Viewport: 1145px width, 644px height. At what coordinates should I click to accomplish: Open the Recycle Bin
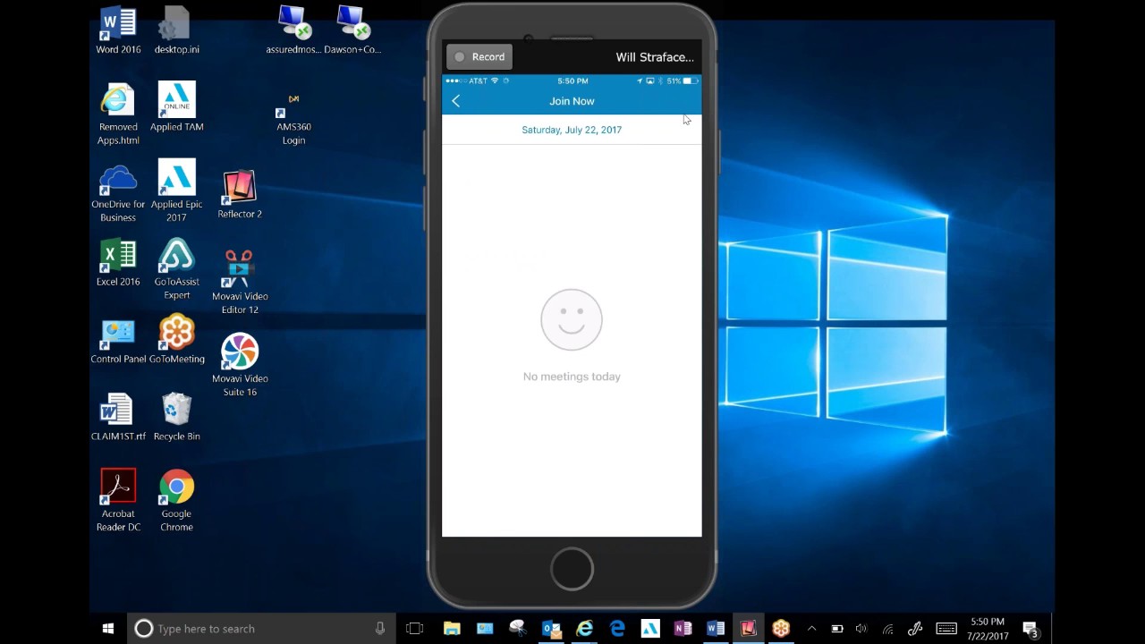coord(176,418)
